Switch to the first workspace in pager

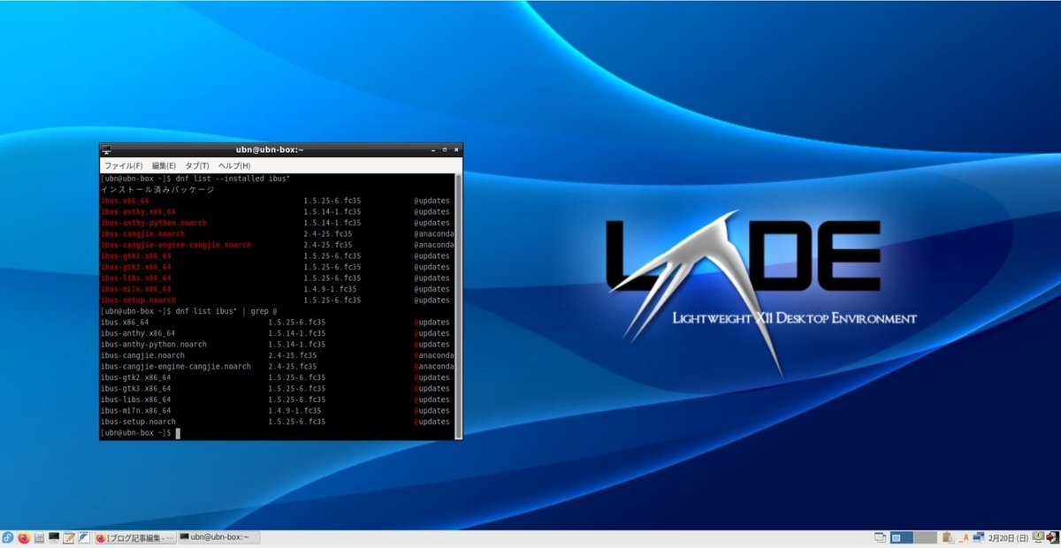pos(902,537)
